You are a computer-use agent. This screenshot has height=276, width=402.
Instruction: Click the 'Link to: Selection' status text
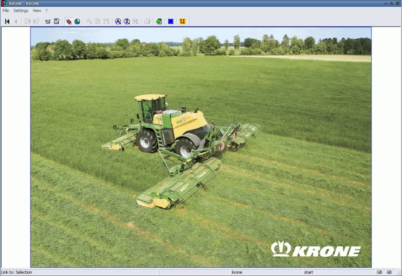click(16, 272)
